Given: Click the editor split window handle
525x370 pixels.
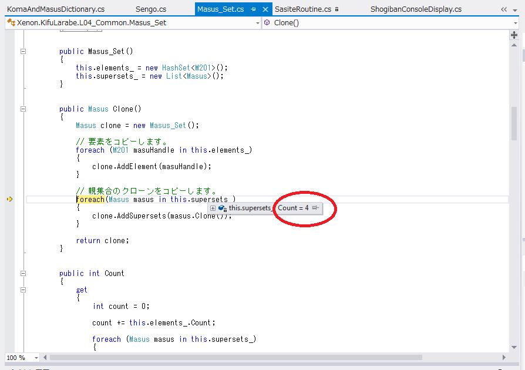Looking at the screenshot, I should 514,35.
